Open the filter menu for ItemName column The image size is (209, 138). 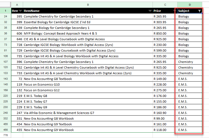pyautogui.click(x=150, y=11)
